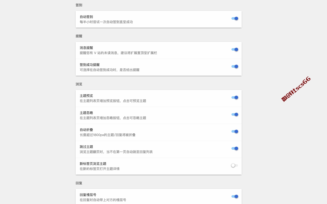The image size is (327, 204).
Task: Enable 新标签页浏览主题 toggle
Action: [235, 165]
